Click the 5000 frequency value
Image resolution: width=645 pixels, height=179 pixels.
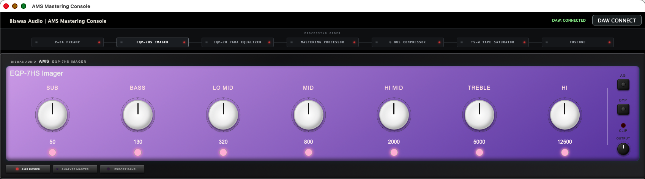pyautogui.click(x=479, y=142)
